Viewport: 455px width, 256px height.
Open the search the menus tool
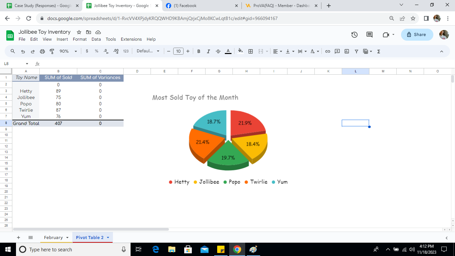click(13, 51)
